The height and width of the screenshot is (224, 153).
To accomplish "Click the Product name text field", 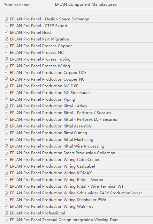I will [x=103, y=5].
